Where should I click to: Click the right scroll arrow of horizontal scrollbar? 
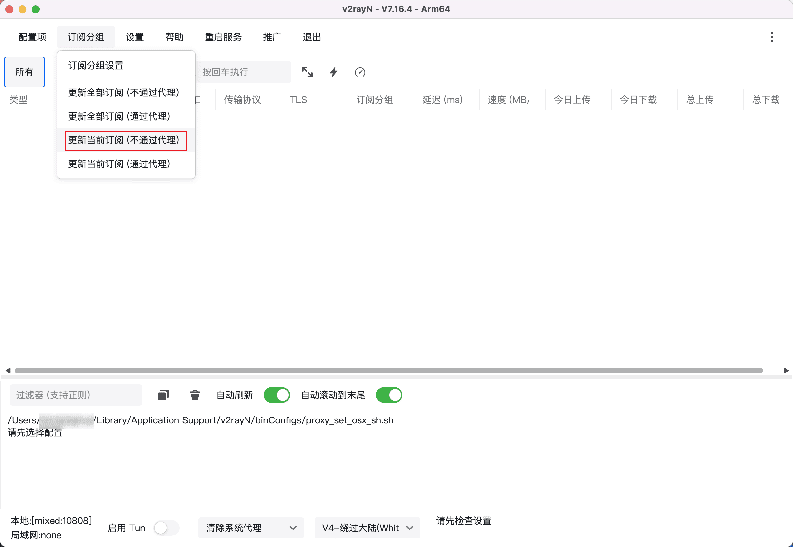tap(786, 371)
